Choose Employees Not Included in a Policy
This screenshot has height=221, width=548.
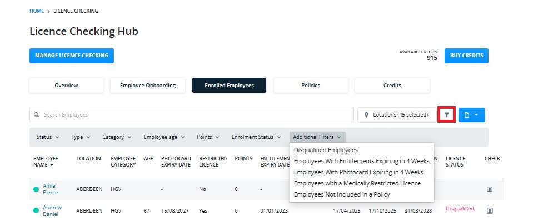342,194
